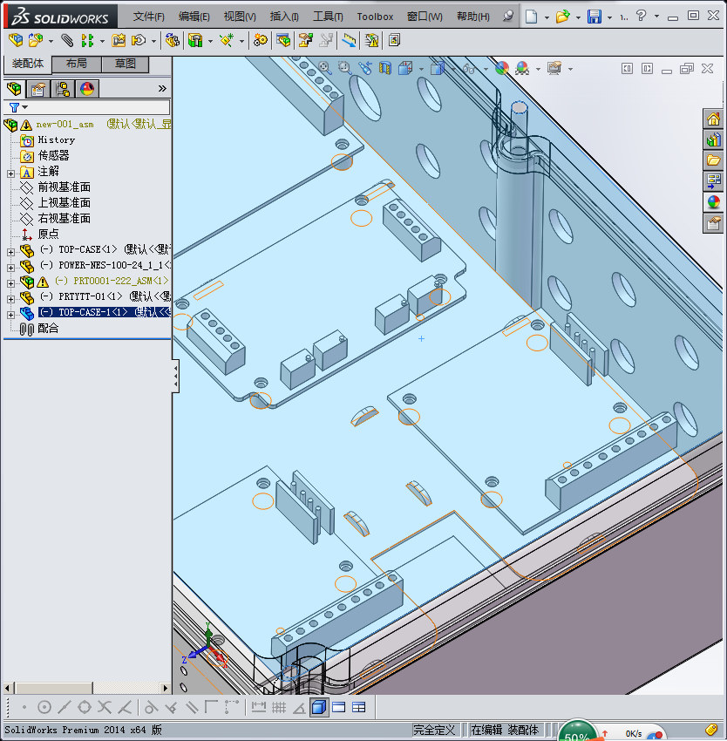Open the ConfigurationManager panel tab

pyautogui.click(x=63, y=88)
